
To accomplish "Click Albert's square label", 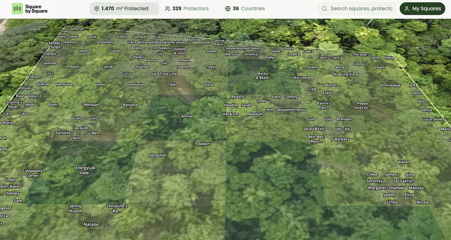I will click(204, 144).
